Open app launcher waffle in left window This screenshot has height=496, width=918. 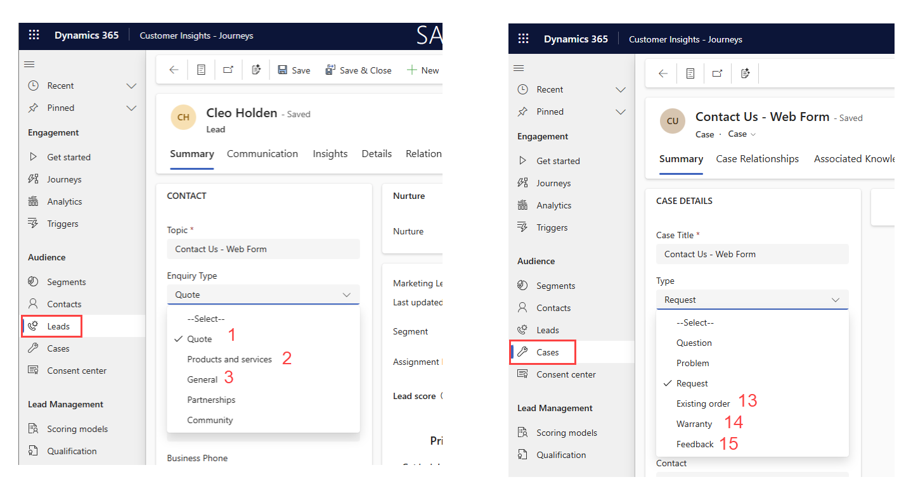click(34, 35)
